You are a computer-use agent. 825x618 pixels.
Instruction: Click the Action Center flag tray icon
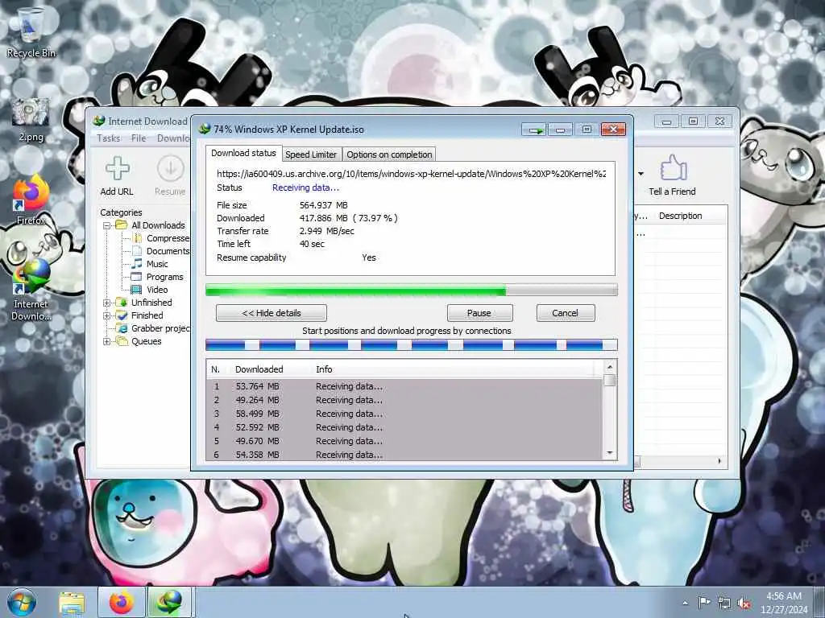[x=703, y=602]
